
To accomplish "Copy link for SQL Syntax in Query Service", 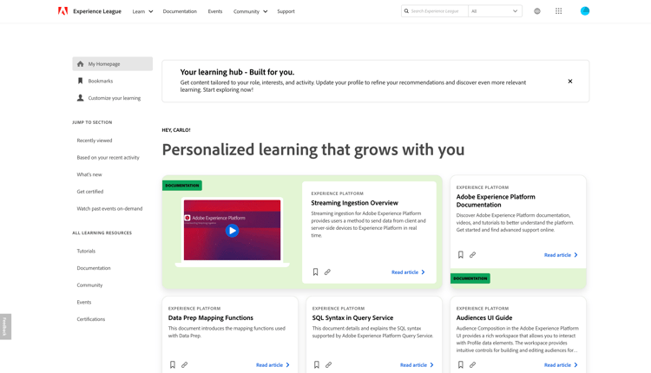I will tap(328, 364).
